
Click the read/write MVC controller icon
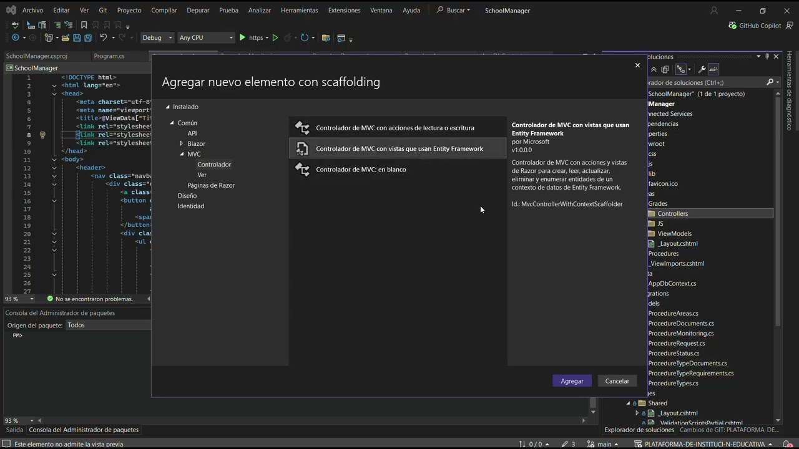pos(302,128)
